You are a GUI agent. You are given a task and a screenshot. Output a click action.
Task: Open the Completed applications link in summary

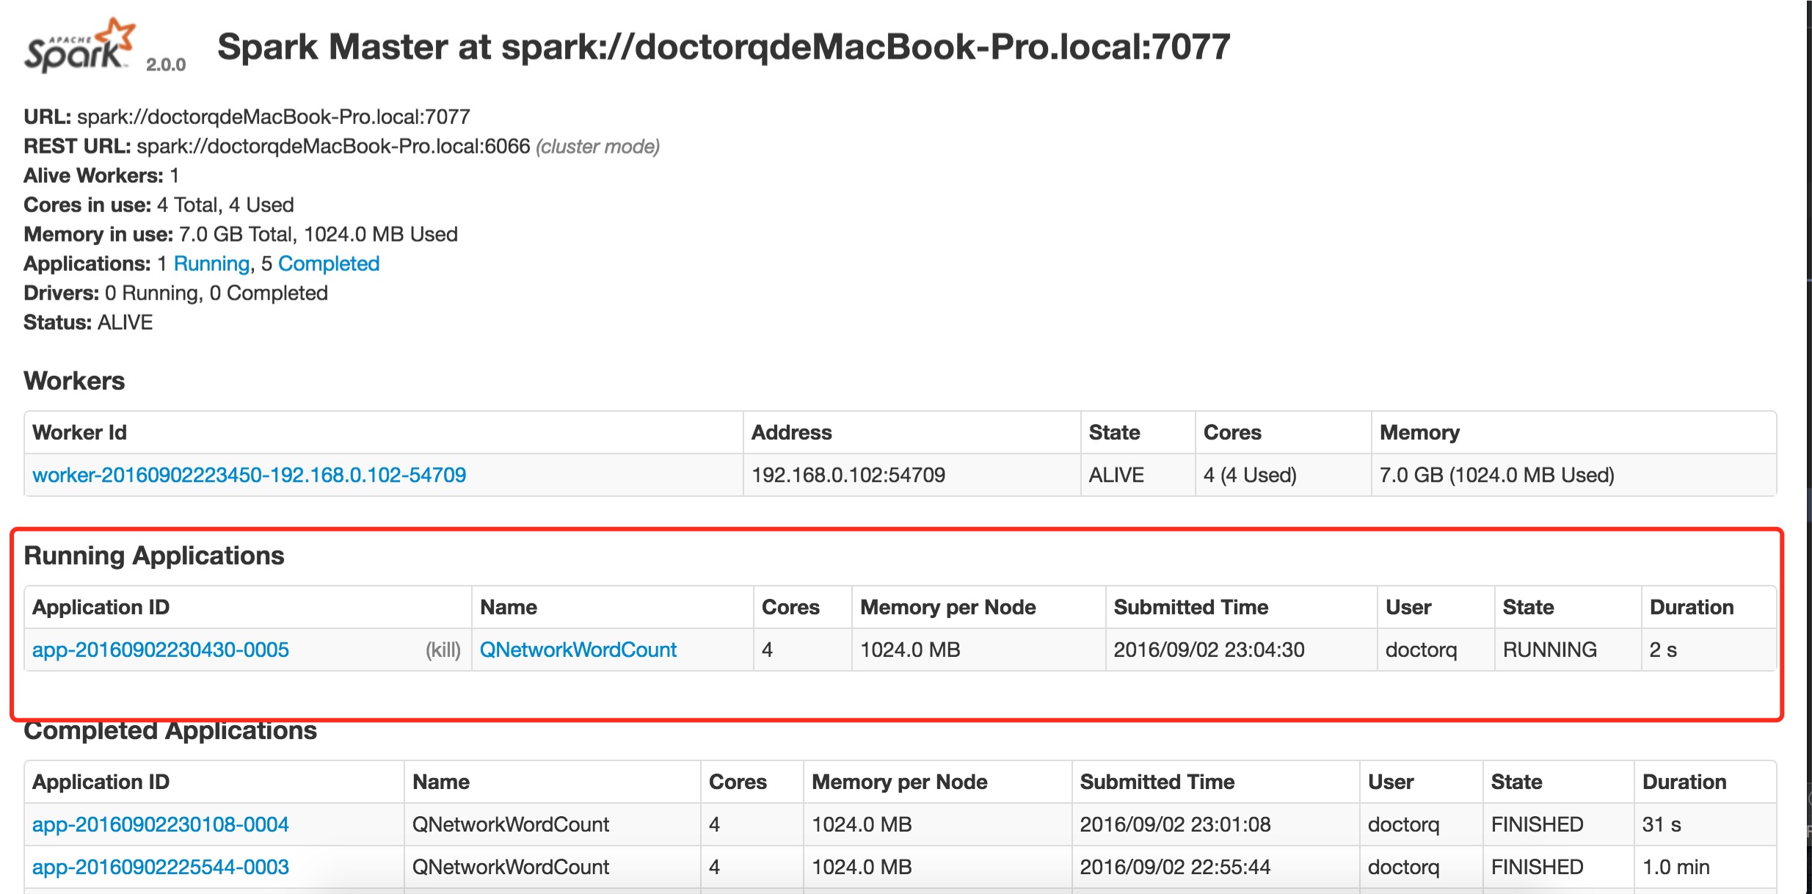(x=329, y=264)
